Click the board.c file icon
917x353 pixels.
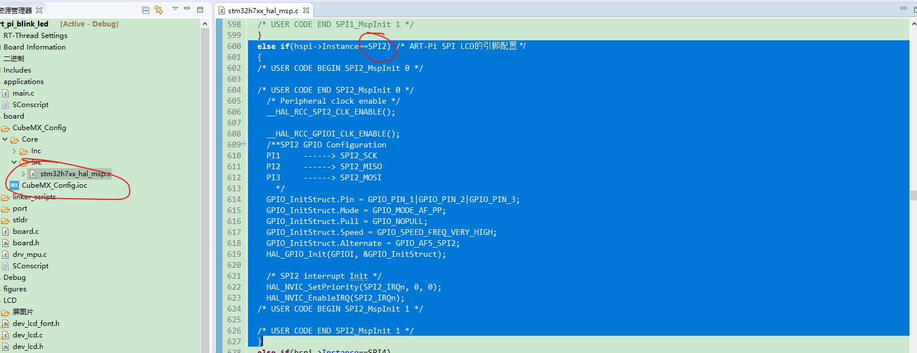(x=5, y=231)
